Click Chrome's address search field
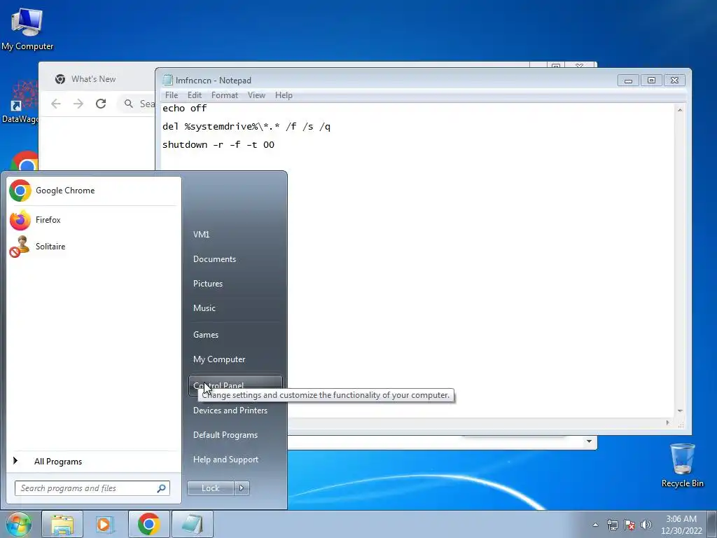The width and height of the screenshot is (717, 538). (x=137, y=104)
